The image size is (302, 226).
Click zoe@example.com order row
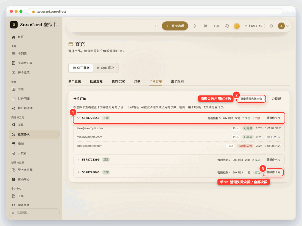179,146
